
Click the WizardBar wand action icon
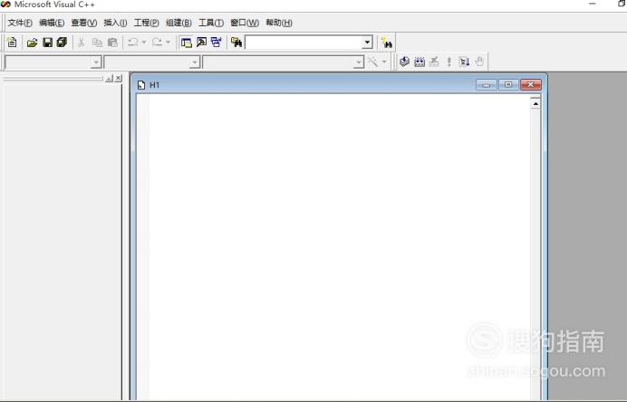(372, 62)
